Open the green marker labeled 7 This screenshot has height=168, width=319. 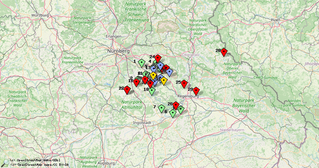point(161,108)
